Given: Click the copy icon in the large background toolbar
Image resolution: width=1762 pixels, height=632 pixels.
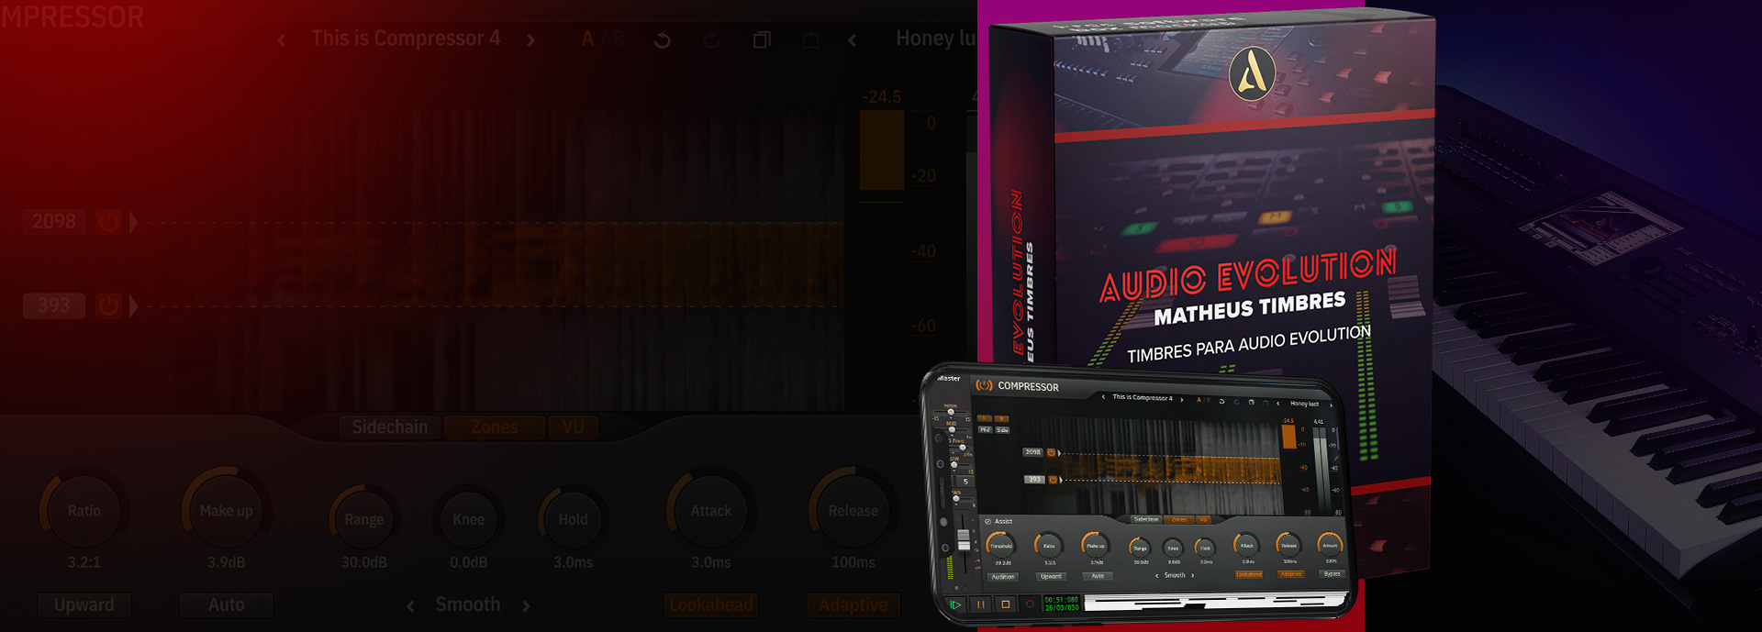Looking at the screenshot, I should 761,40.
